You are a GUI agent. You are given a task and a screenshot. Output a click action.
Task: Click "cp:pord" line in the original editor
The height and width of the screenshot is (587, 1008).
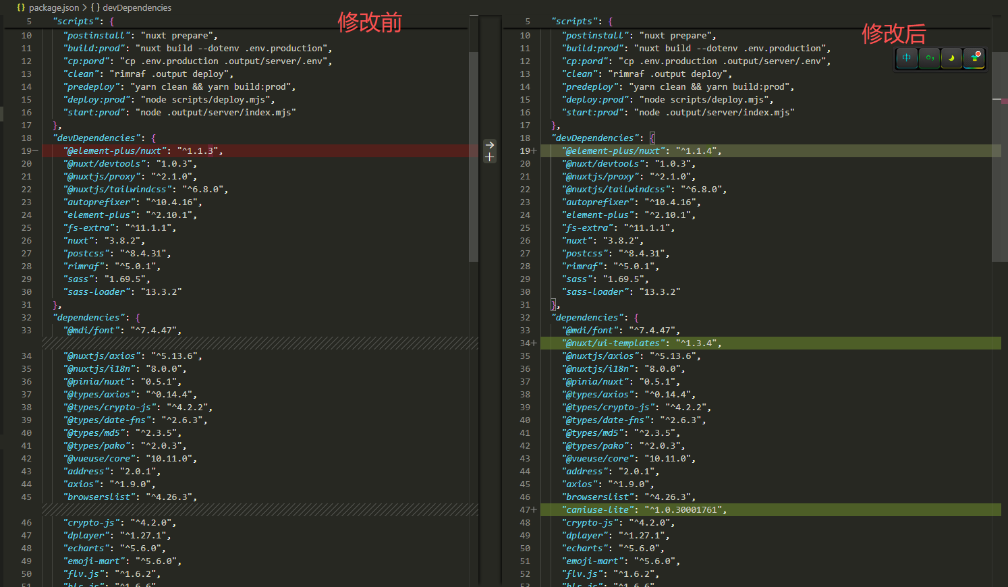[x=198, y=61]
